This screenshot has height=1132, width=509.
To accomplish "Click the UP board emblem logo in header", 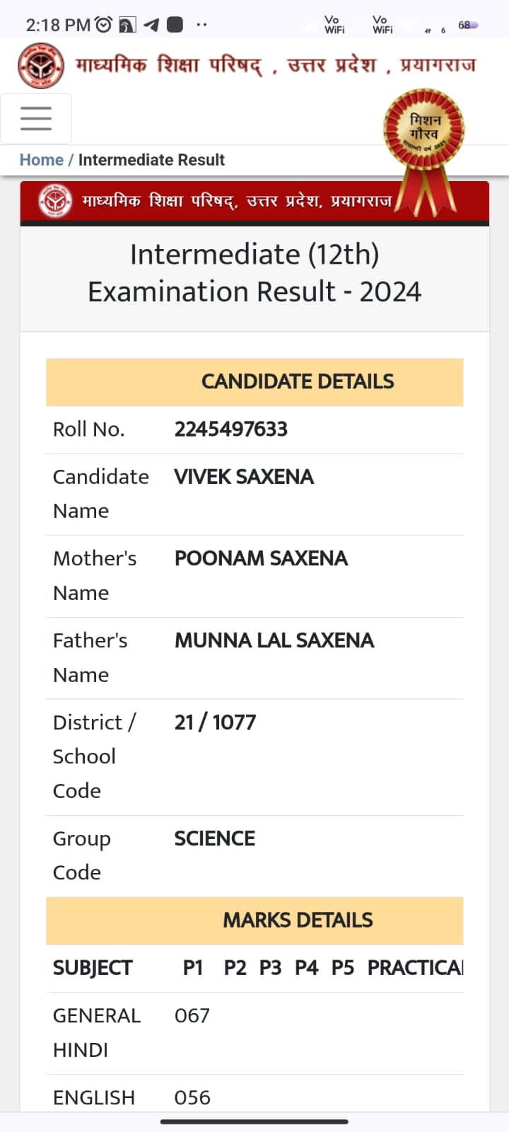I will 41,66.
